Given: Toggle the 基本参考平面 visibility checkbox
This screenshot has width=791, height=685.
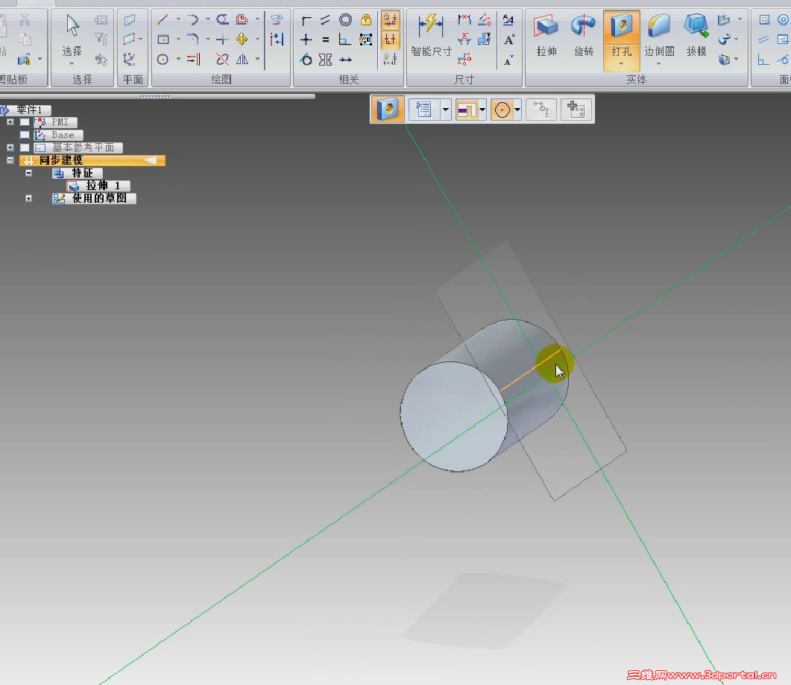Looking at the screenshot, I should [x=24, y=148].
